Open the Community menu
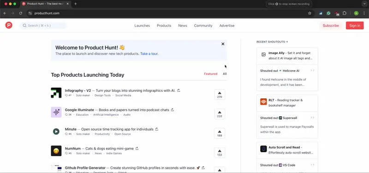Image resolution: width=369 pixels, height=173 pixels. pos(203,25)
